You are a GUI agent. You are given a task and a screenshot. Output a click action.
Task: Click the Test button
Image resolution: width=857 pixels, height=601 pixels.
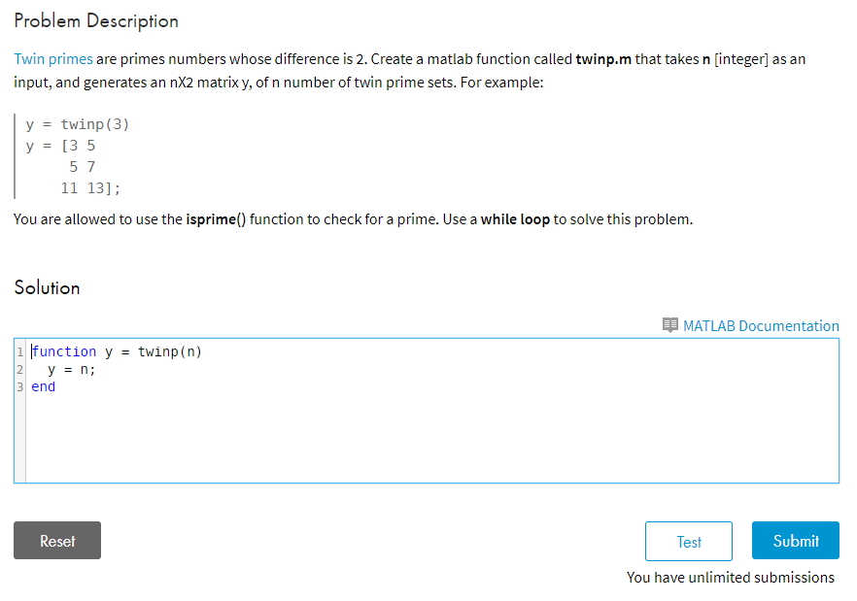(688, 541)
